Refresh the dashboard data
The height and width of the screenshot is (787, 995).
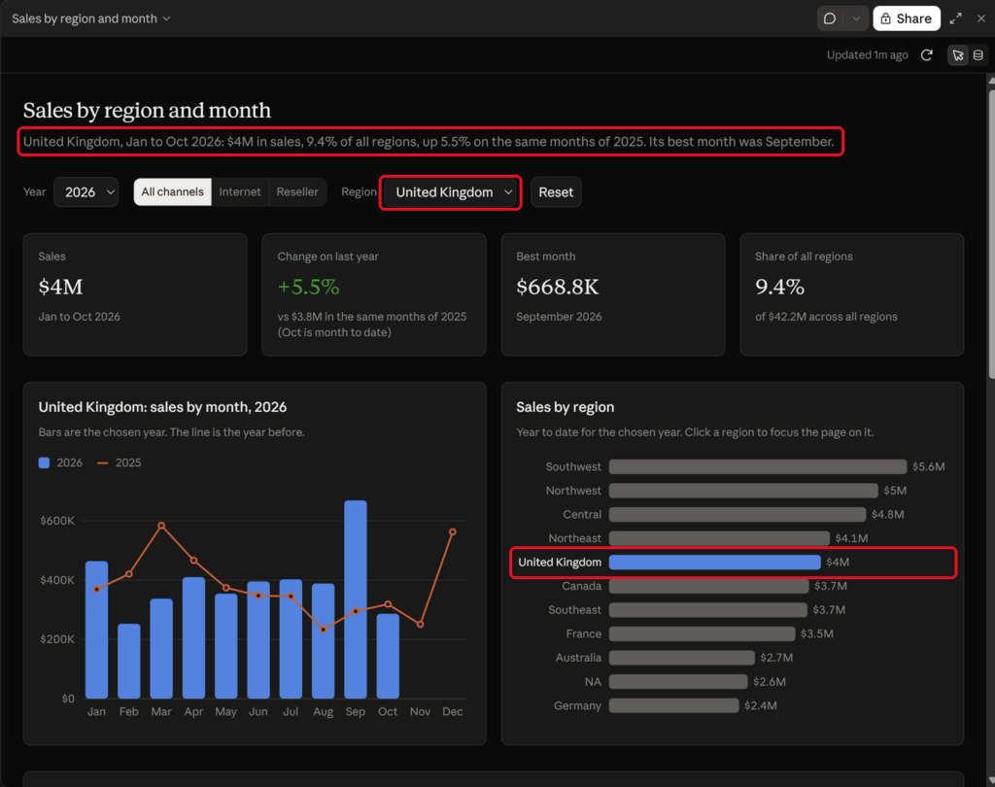pyautogui.click(x=926, y=55)
